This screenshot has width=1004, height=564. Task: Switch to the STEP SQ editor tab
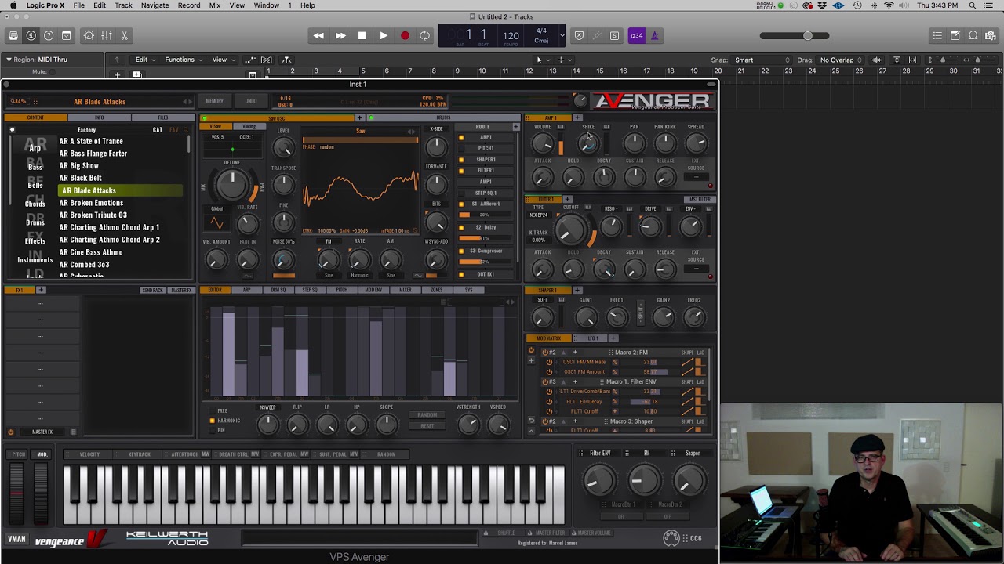[310, 290]
